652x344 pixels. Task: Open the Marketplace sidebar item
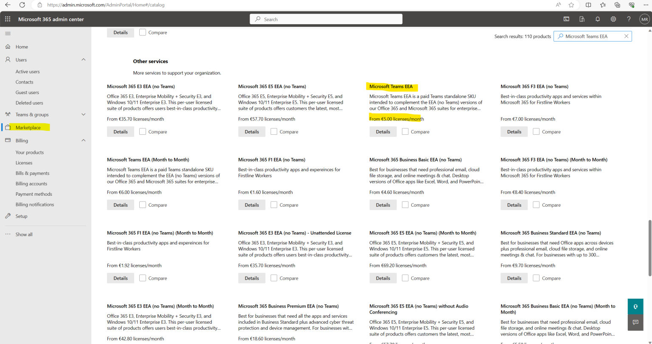pyautogui.click(x=29, y=127)
